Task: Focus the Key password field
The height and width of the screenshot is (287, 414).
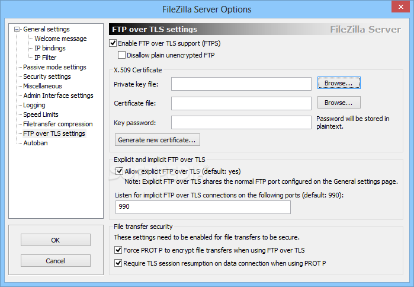Action: click(x=241, y=123)
